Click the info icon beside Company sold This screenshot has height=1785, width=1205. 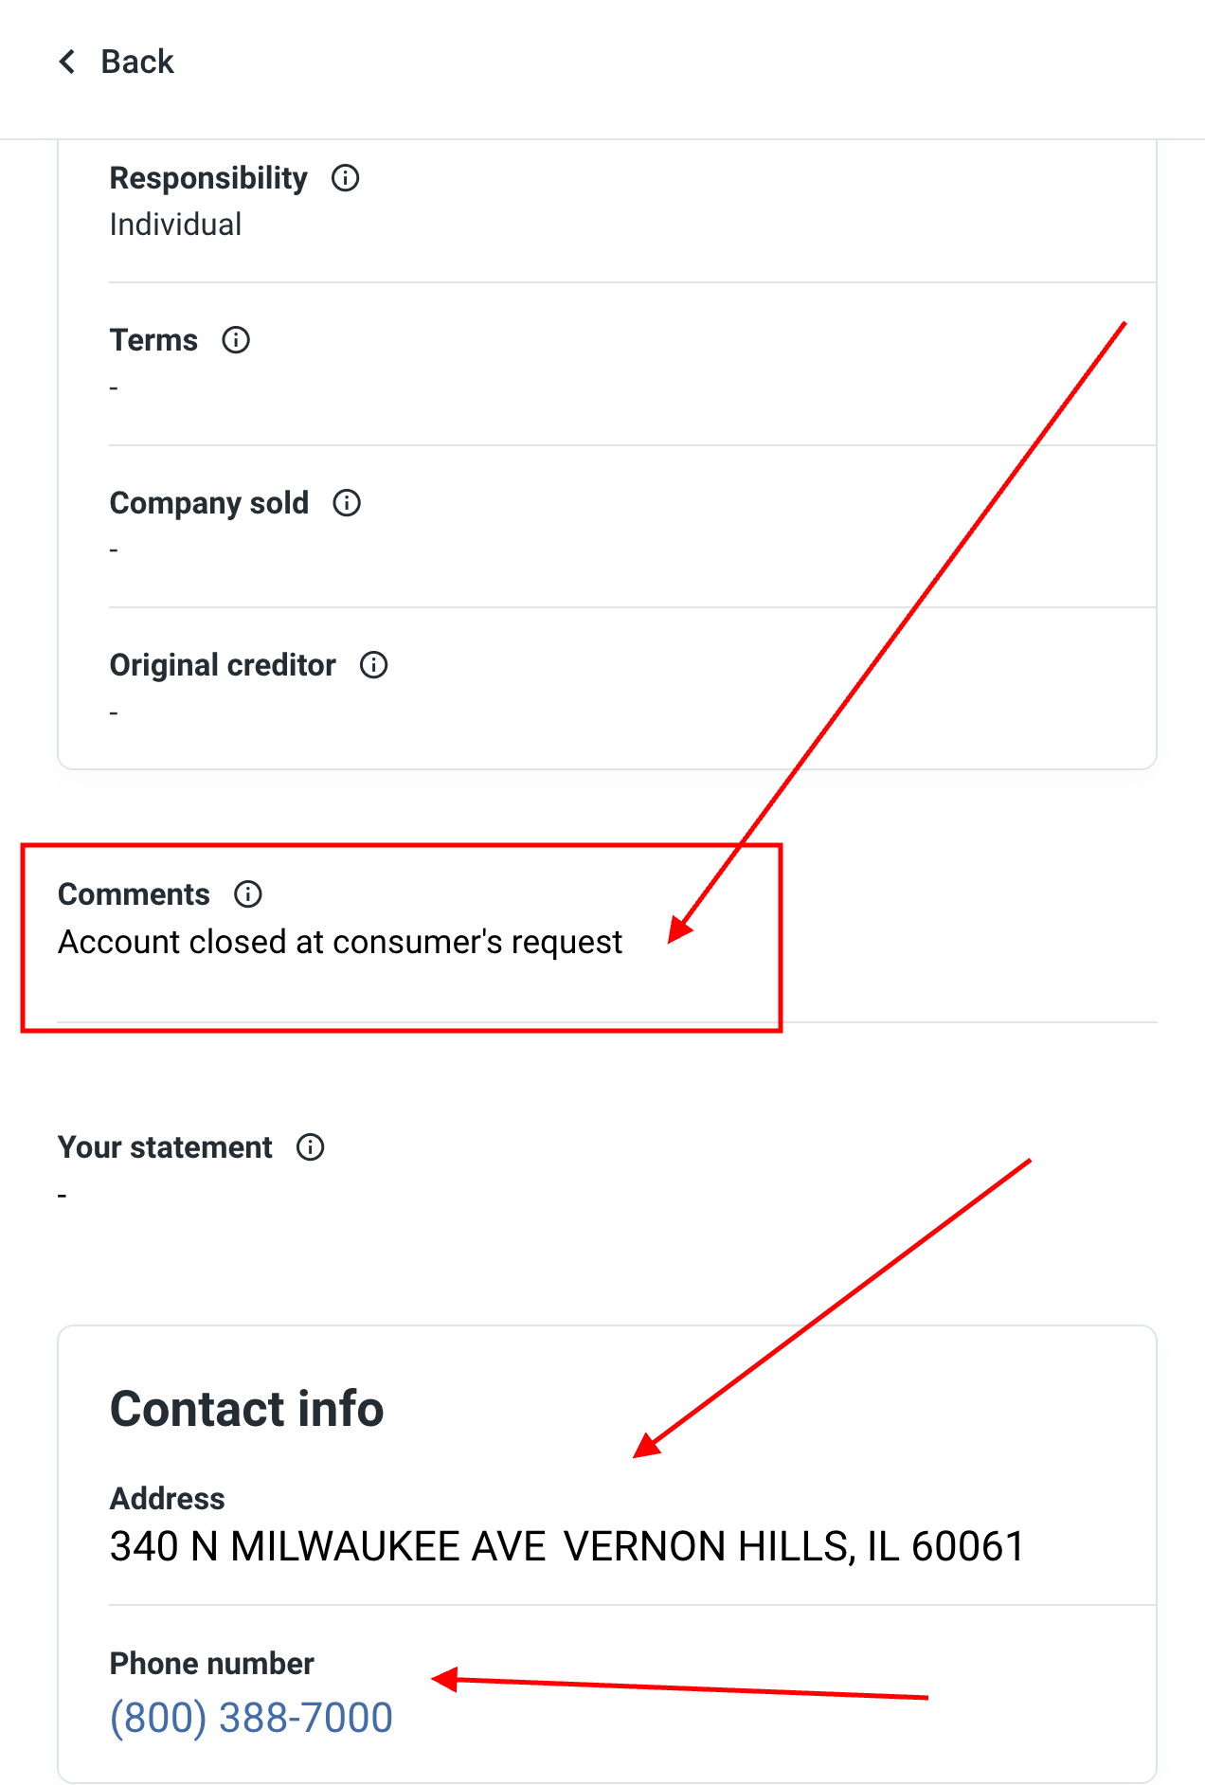347,503
